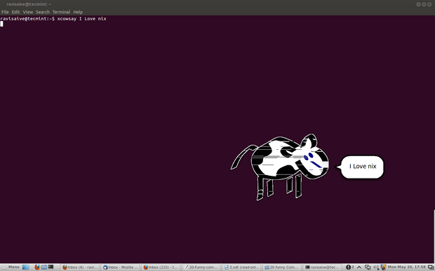Open the Edit menu
Screen dimensions: 435x271
click(x=15, y=12)
